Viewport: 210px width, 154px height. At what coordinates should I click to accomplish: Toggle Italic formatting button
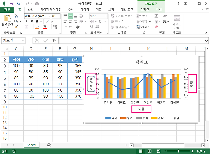tap(32, 21)
